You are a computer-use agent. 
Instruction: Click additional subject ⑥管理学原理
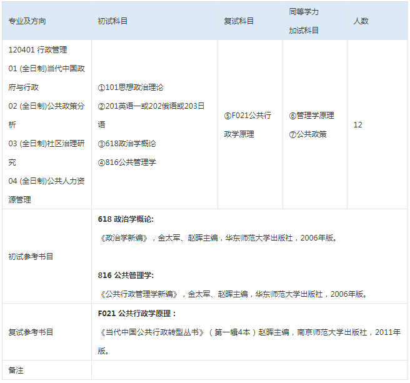(311, 116)
